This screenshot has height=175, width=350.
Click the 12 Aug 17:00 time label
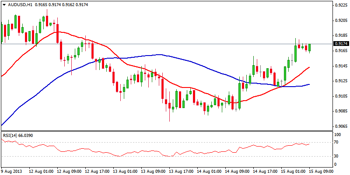click(96, 171)
